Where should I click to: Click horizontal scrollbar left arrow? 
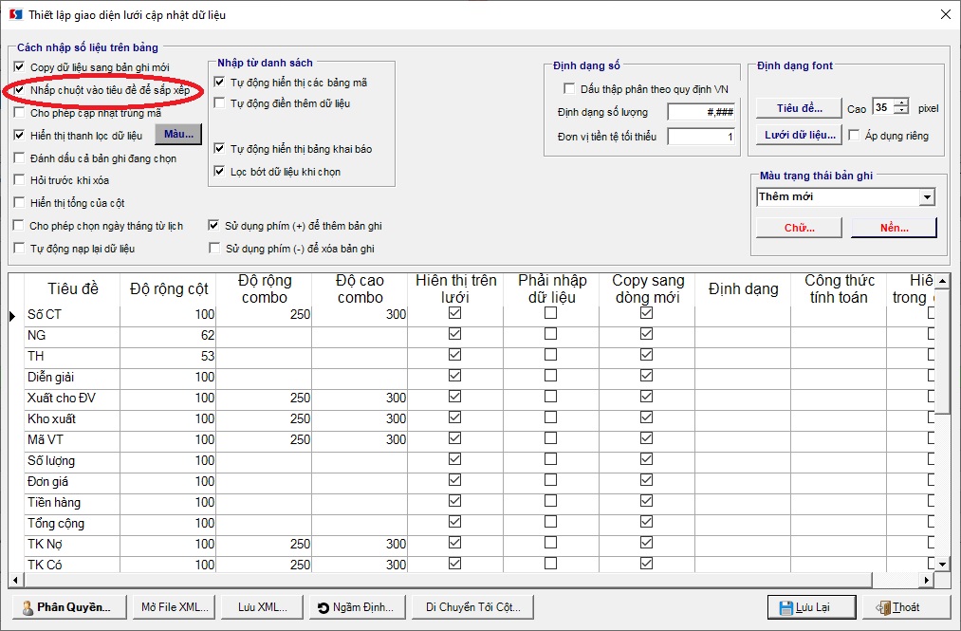[15, 580]
